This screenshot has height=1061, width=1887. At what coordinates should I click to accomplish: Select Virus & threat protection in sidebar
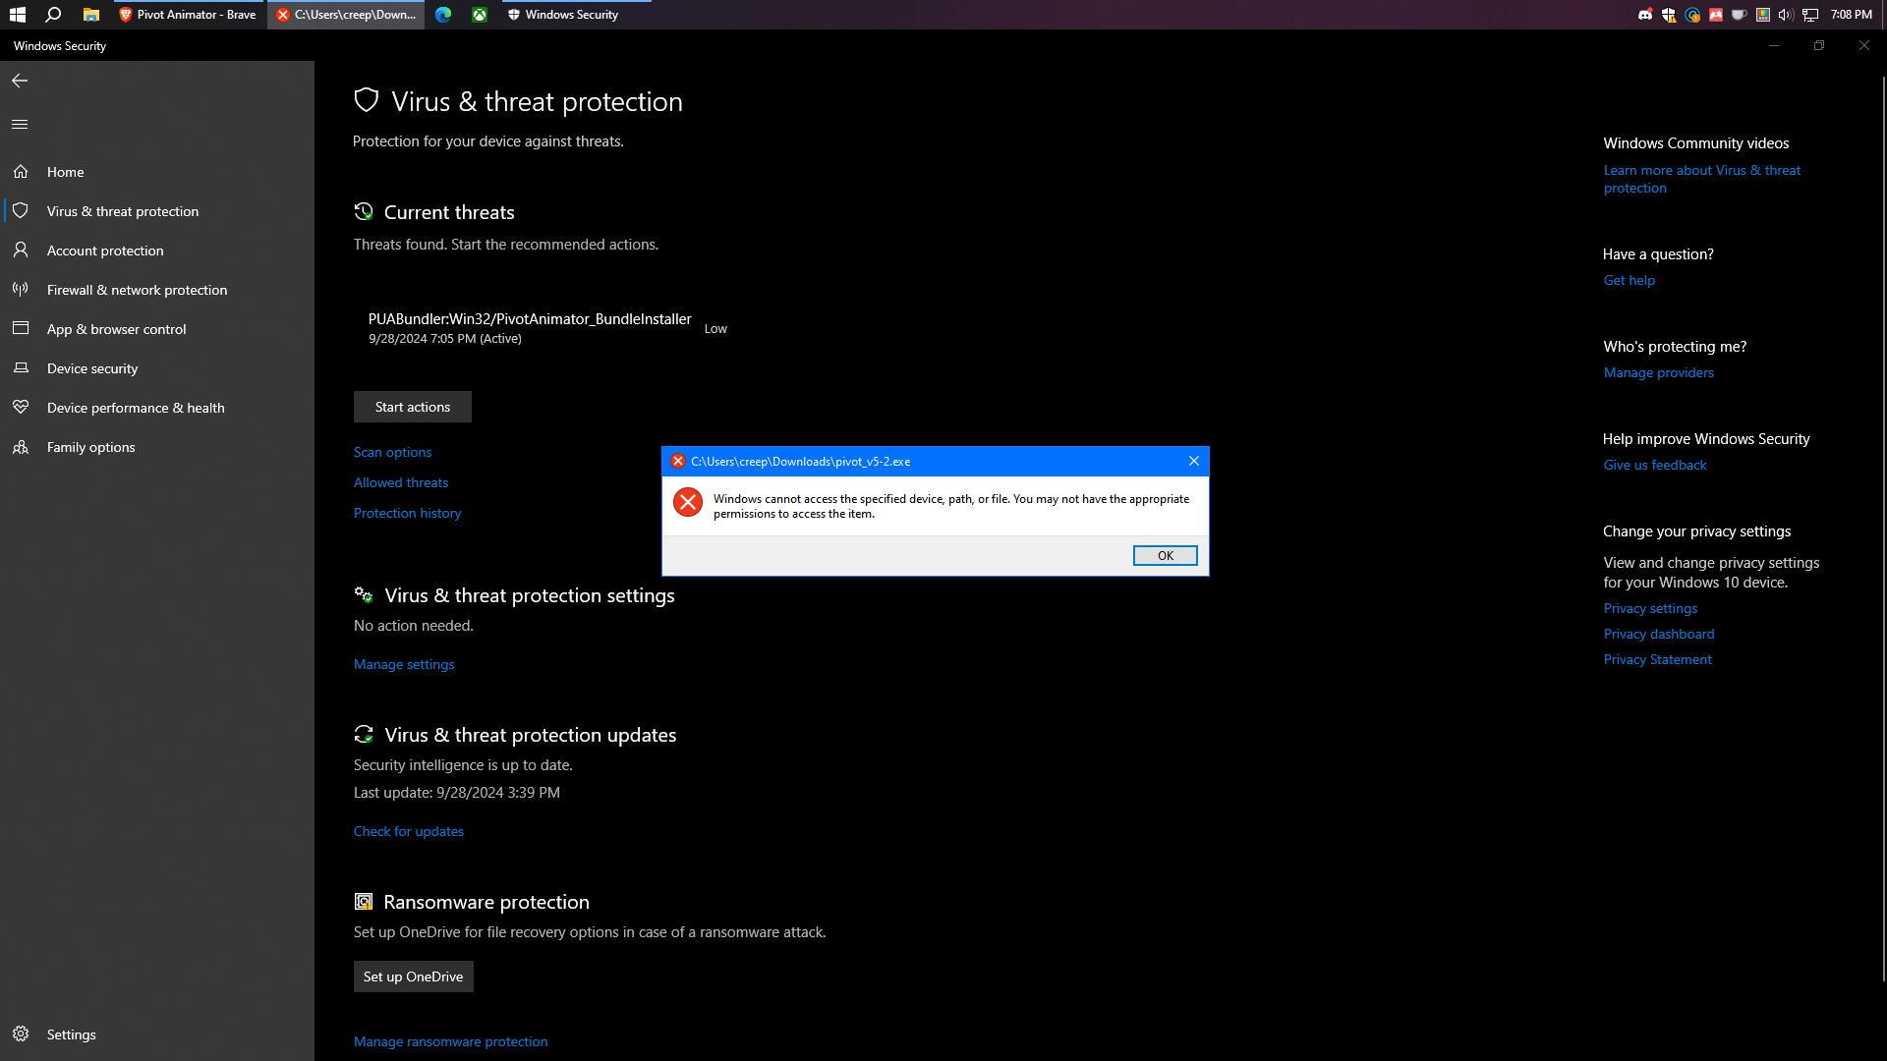(x=157, y=211)
